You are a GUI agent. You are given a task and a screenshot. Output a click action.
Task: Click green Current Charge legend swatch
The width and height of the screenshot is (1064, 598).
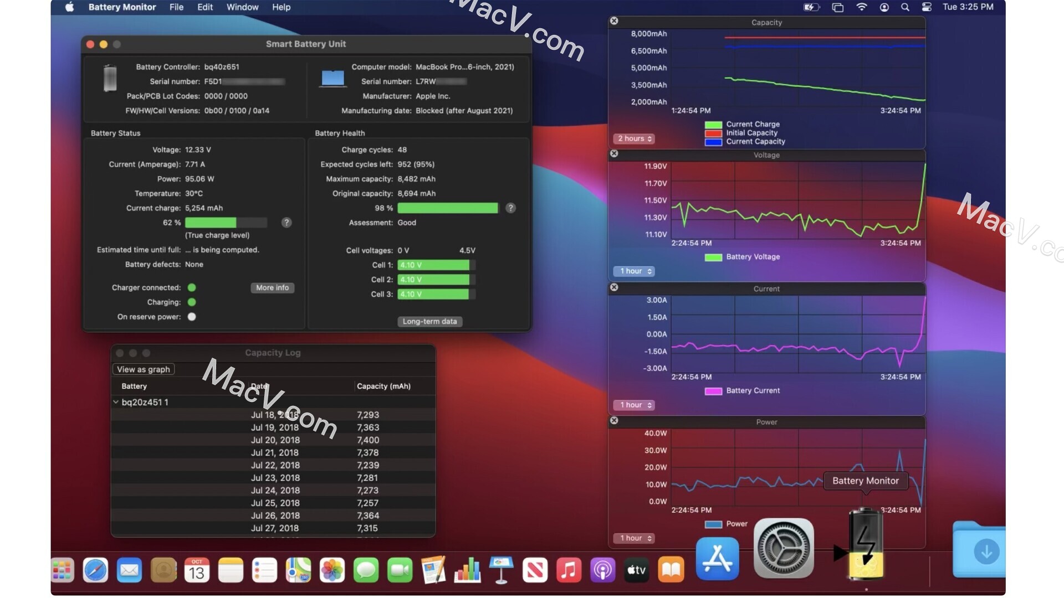coord(713,125)
